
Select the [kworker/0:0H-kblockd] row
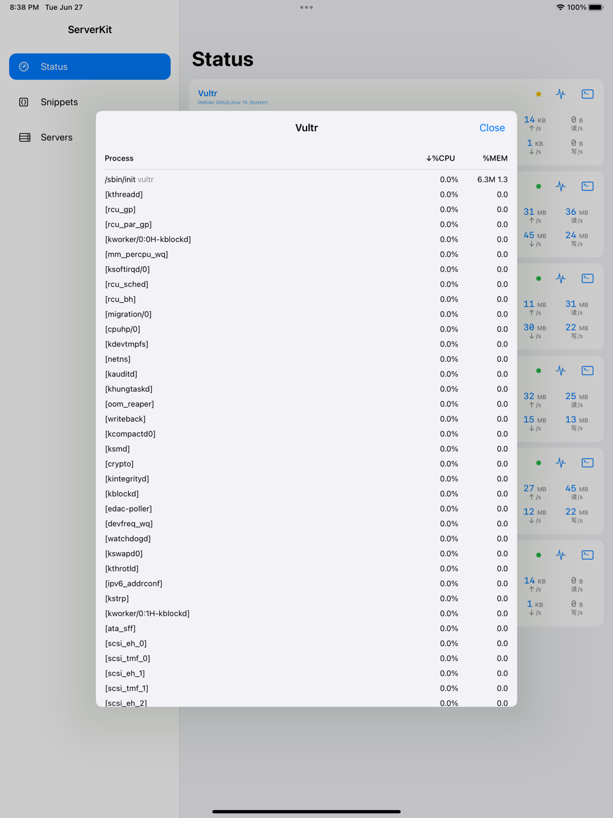[x=306, y=239]
